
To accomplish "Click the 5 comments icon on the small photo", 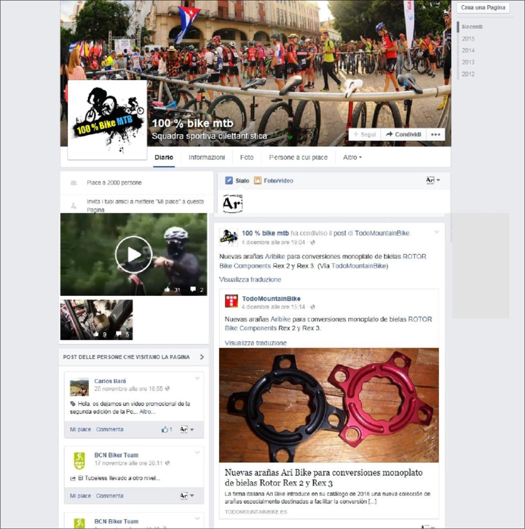I will click(x=119, y=333).
